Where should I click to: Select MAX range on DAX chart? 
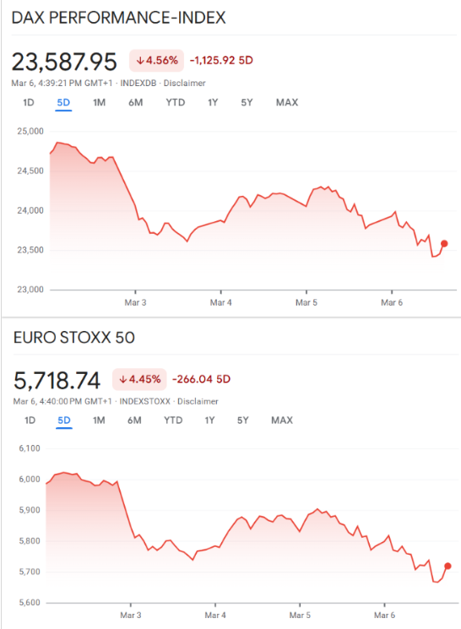pyautogui.click(x=287, y=103)
